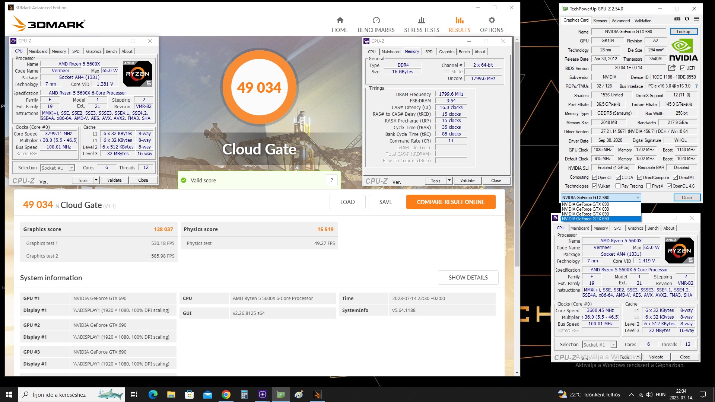Refresh GPU-Z readings with the refresh icon

coord(687,19)
